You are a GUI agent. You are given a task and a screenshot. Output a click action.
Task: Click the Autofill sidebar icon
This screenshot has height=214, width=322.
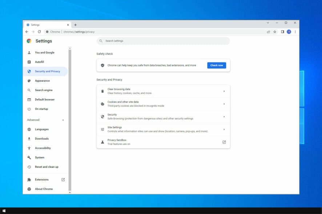pyautogui.click(x=30, y=62)
